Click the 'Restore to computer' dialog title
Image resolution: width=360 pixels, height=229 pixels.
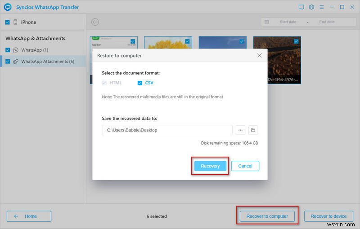click(x=119, y=56)
